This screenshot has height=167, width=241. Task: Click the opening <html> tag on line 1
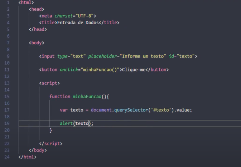[26, 3]
